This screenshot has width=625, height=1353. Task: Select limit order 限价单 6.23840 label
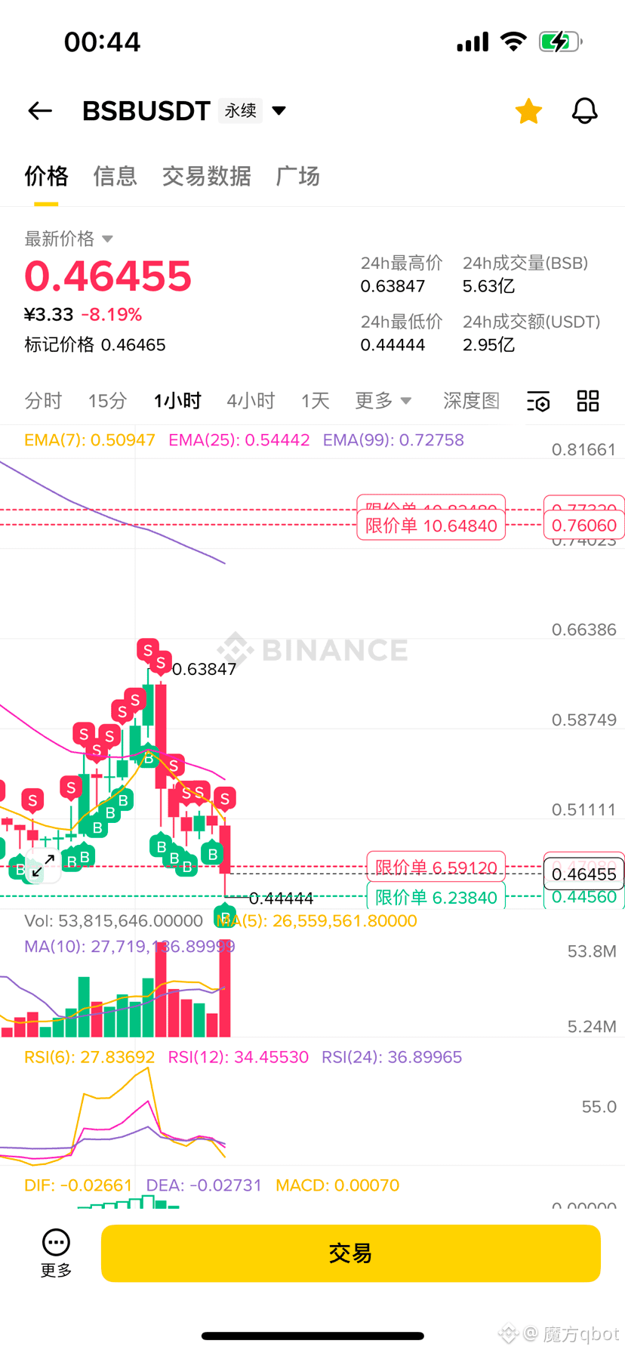click(436, 897)
